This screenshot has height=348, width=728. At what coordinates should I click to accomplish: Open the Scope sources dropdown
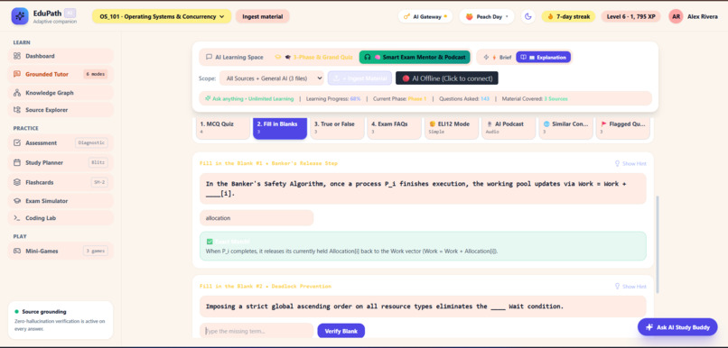272,78
